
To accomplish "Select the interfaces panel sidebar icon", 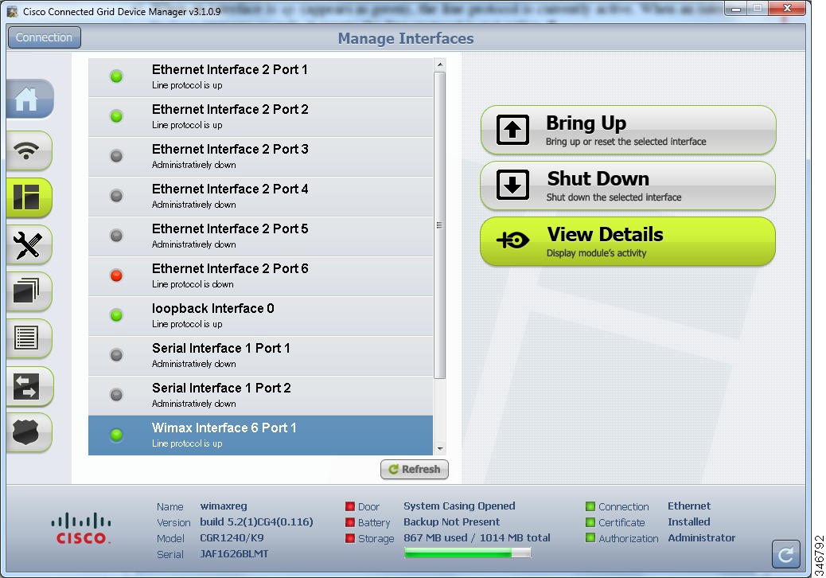I will pos(29,197).
